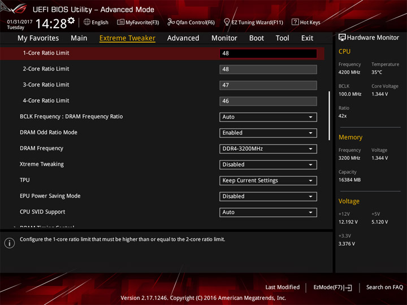Image resolution: width=407 pixels, height=305 pixels.
Task: Select the Exit tab
Action: click(x=307, y=38)
